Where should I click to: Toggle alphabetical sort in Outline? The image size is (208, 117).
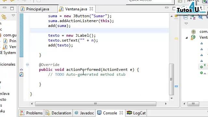pyautogui.click(x=193, y=17)
